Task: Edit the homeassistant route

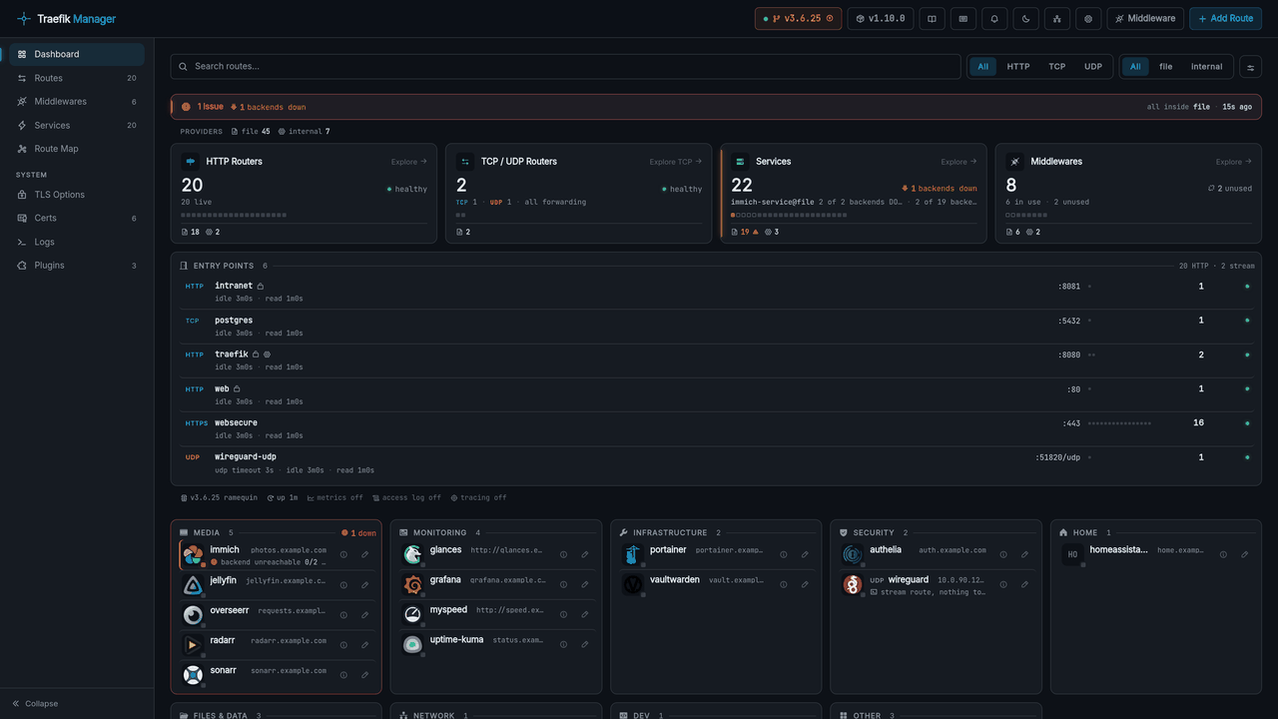Action: click(x=1245, y=554)
